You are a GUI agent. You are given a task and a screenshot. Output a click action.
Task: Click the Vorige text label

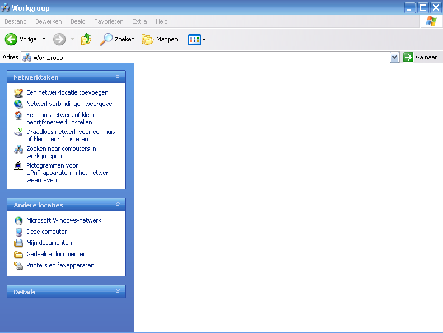[28, 40]
